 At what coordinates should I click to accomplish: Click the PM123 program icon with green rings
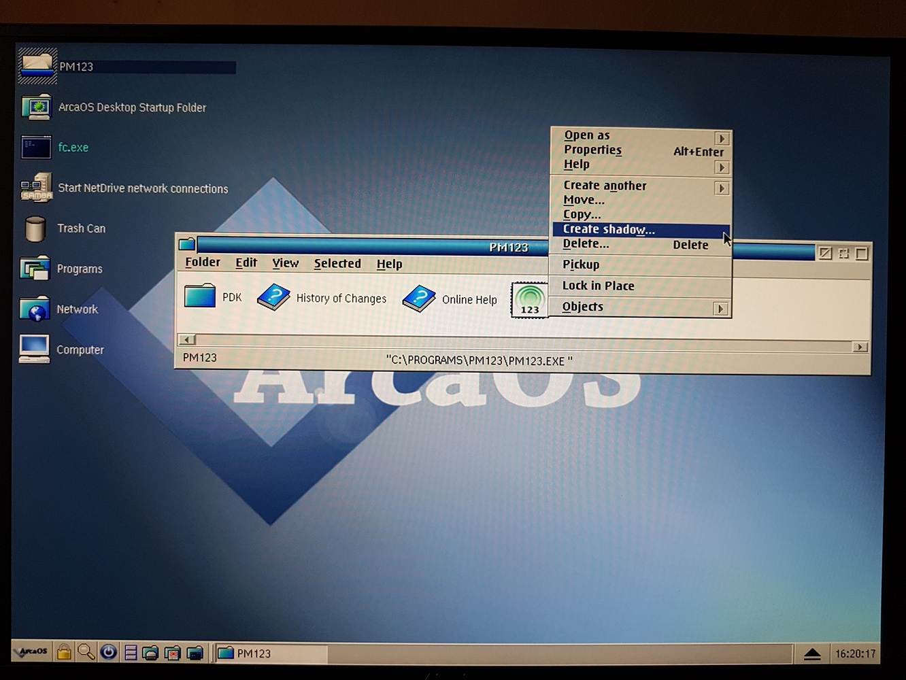click(x=529, y=300)
